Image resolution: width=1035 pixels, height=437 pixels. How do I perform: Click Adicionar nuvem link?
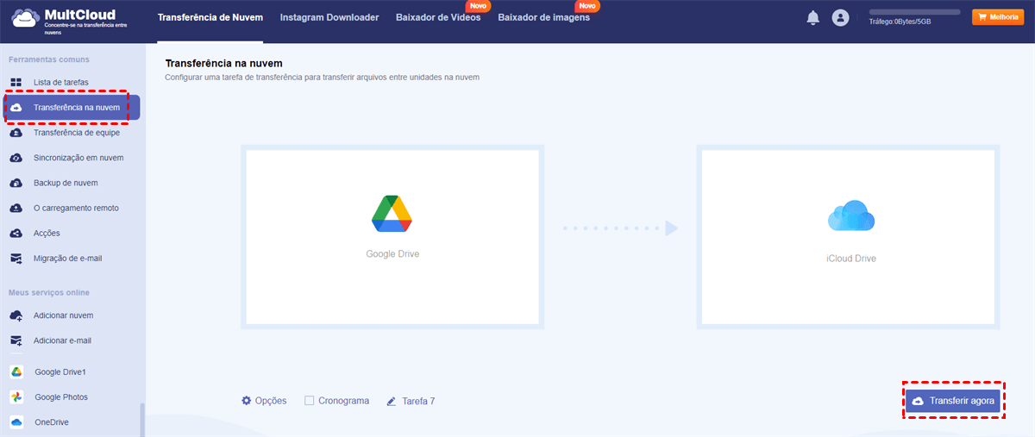point(63,315)
